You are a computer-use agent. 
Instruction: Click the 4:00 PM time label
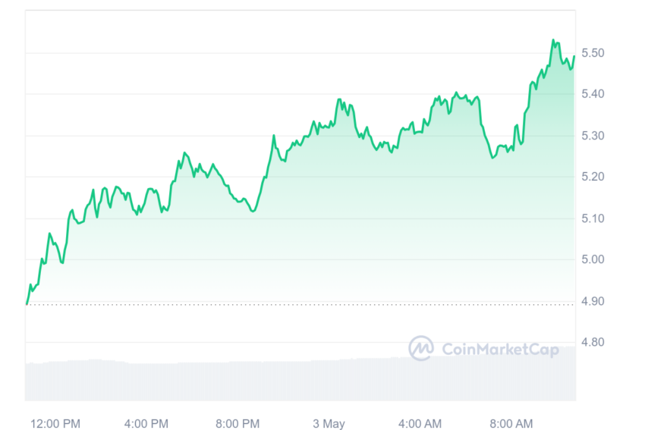(146, 423)
